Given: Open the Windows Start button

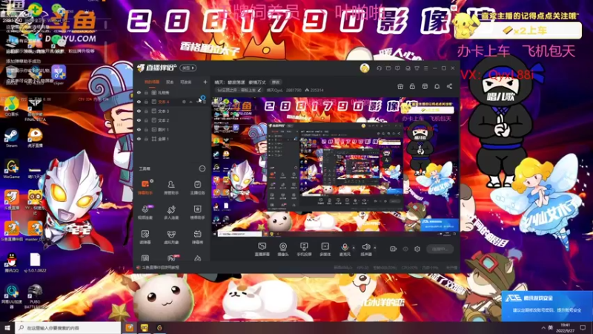Looking at the screenshot, I should (7, 328).
